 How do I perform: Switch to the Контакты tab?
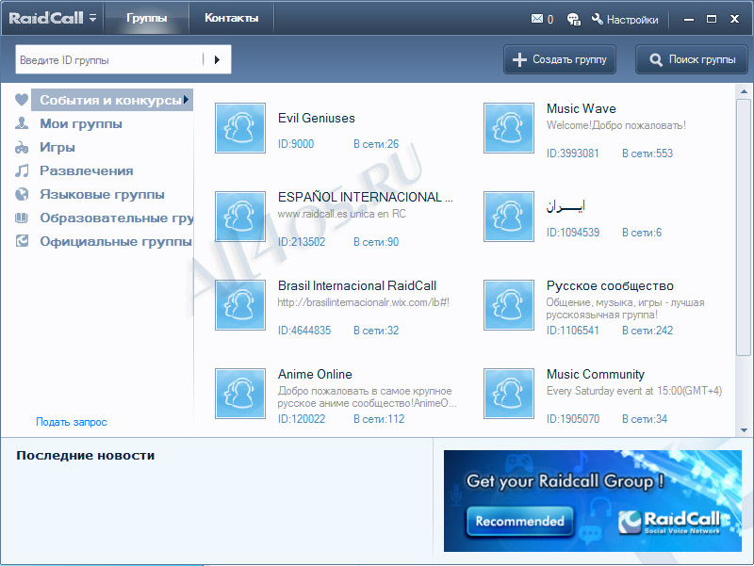231,18
